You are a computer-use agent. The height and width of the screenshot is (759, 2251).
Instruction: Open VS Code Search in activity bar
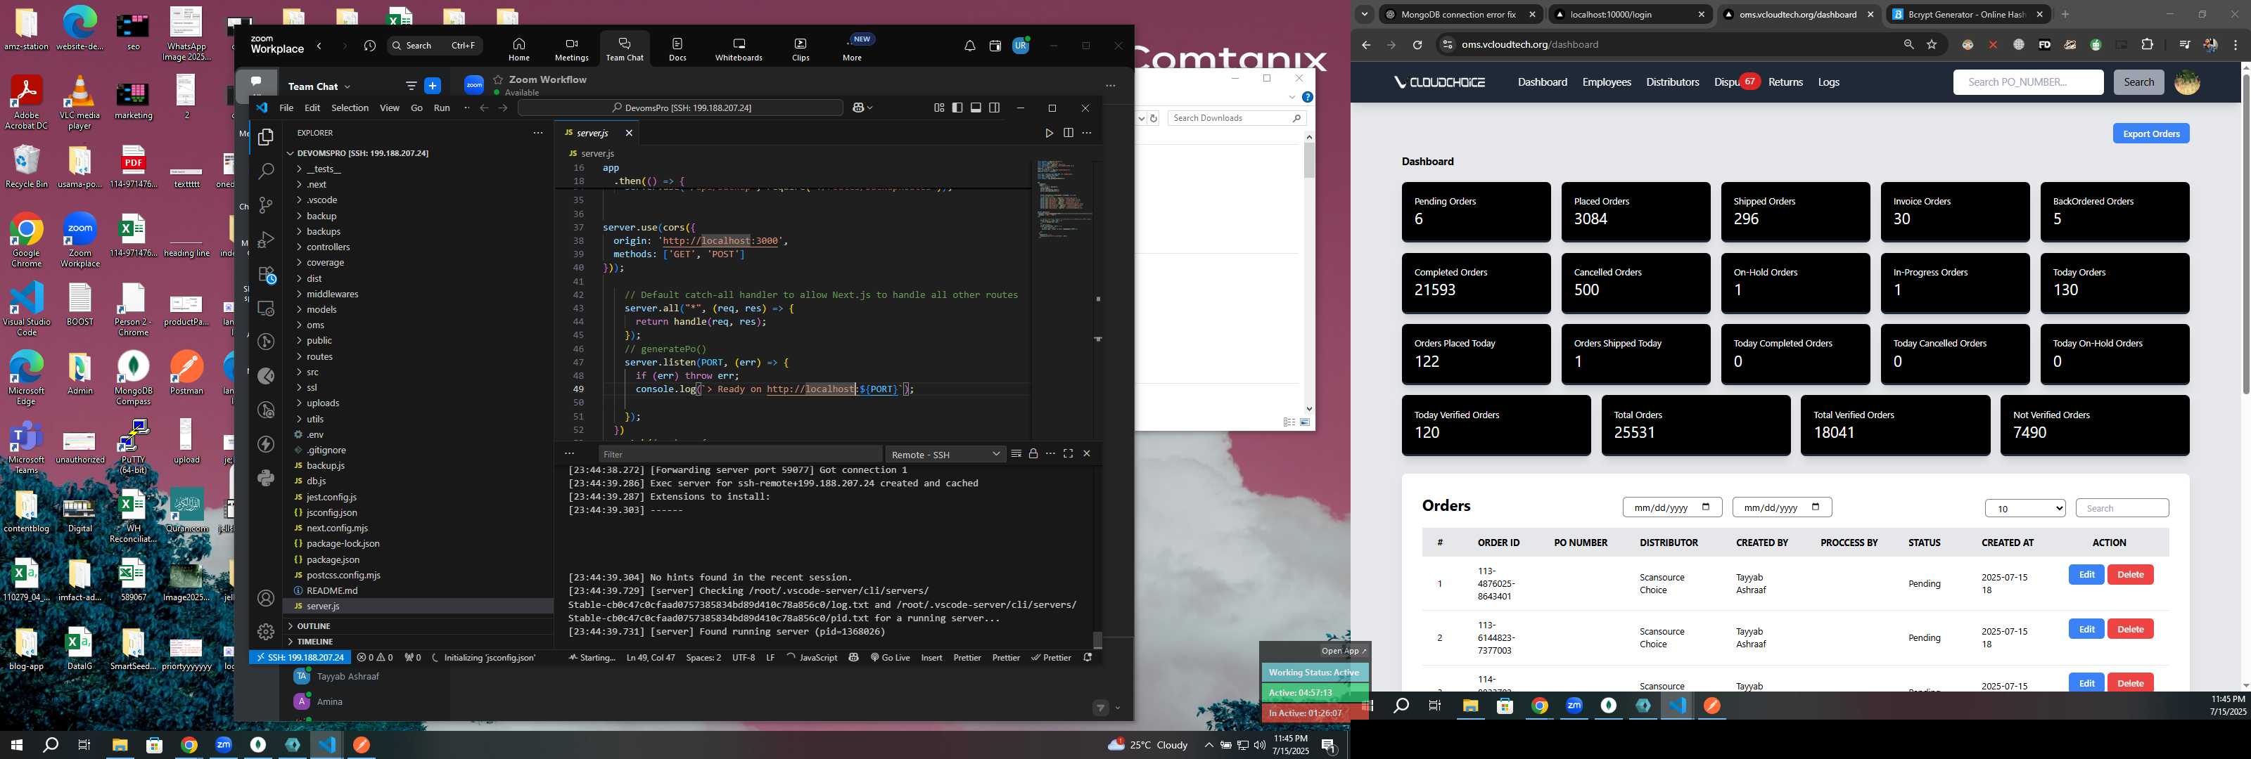[266, 171]
